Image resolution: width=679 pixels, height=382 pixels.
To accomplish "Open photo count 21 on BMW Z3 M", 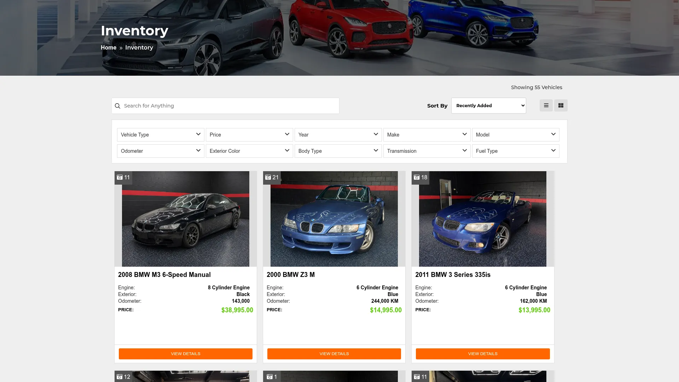I will point(272,178).
